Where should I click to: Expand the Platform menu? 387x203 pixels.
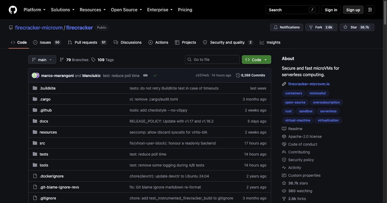[x=34, y=10]
